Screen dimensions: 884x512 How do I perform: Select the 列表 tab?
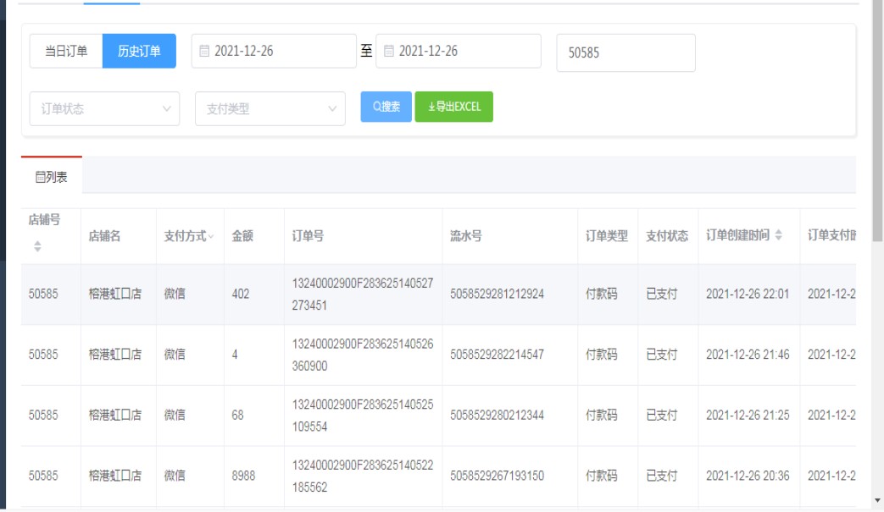[x=52, y=177]
